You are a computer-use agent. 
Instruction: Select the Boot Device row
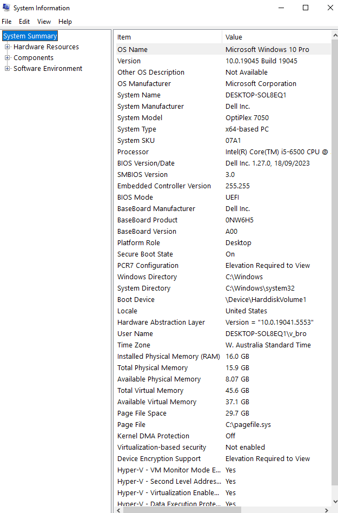coord(222,300)
